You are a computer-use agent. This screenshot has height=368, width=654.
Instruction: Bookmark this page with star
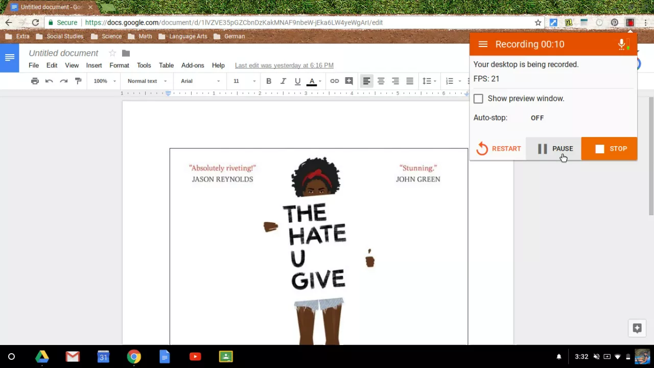click(x=538, y=22)
